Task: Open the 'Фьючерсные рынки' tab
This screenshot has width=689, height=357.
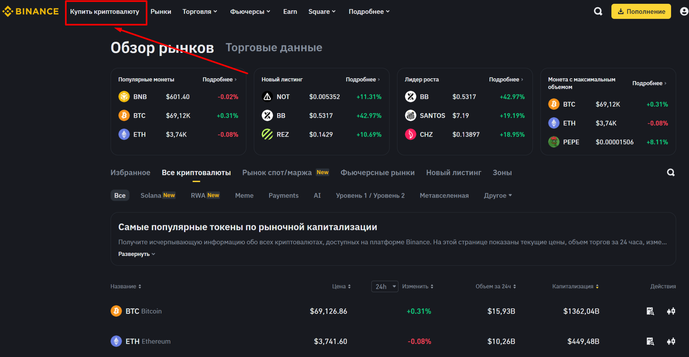Action: (x=377, y=172)
